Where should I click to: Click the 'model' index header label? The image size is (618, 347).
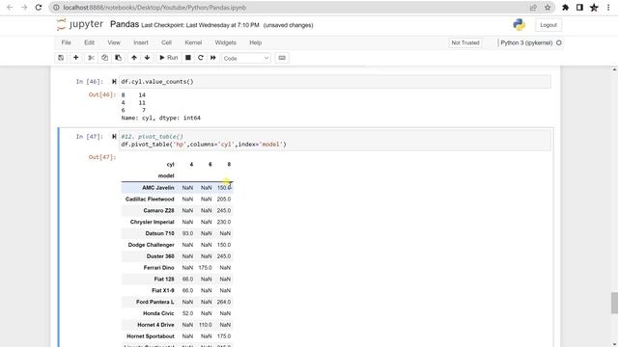point(166,175)
